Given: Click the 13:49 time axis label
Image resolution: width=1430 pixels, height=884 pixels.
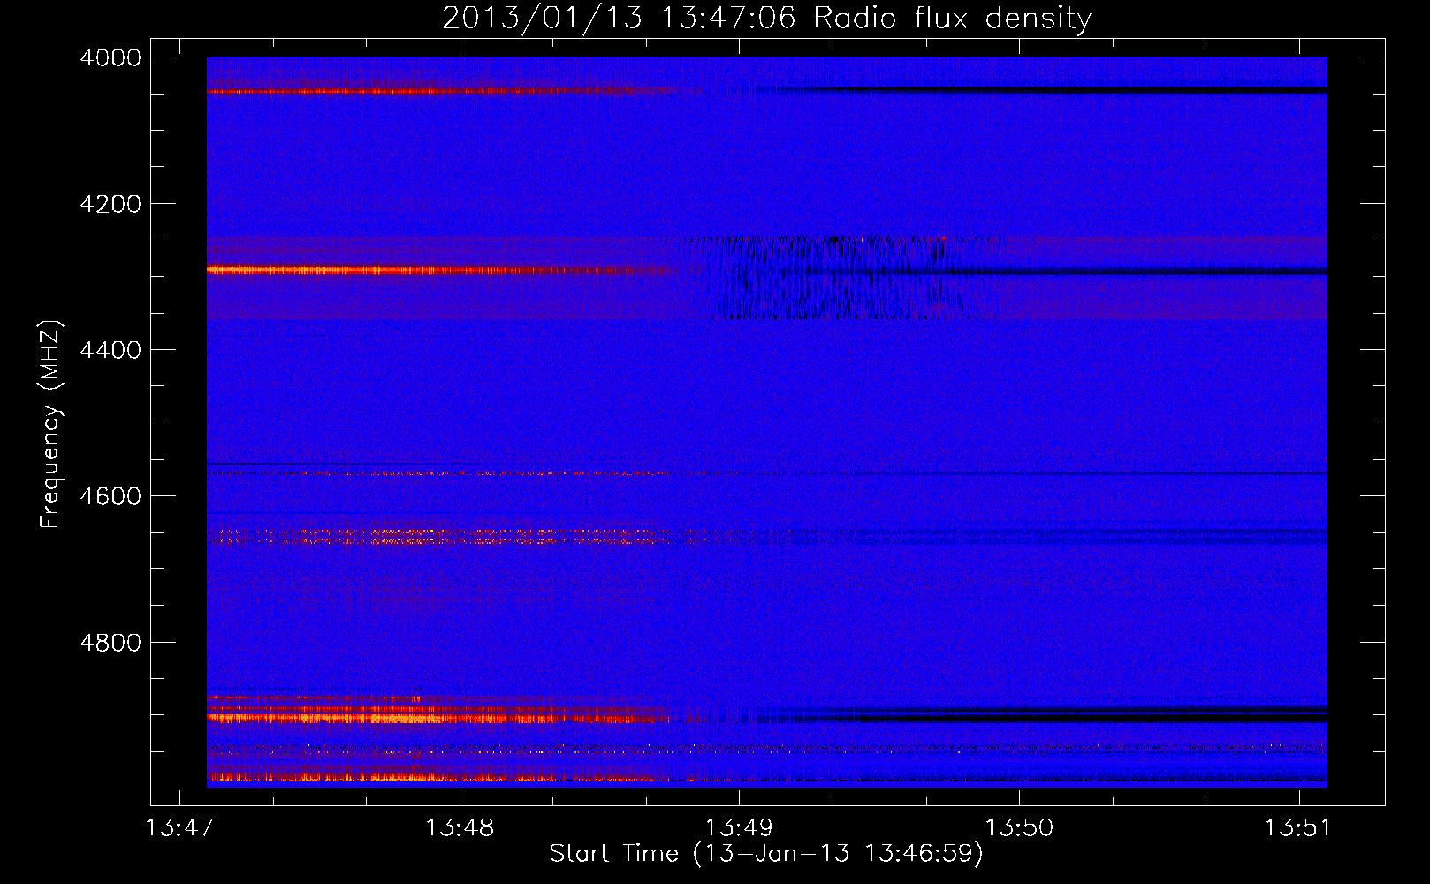Looking at the screenshot, I should click(739, 828).
